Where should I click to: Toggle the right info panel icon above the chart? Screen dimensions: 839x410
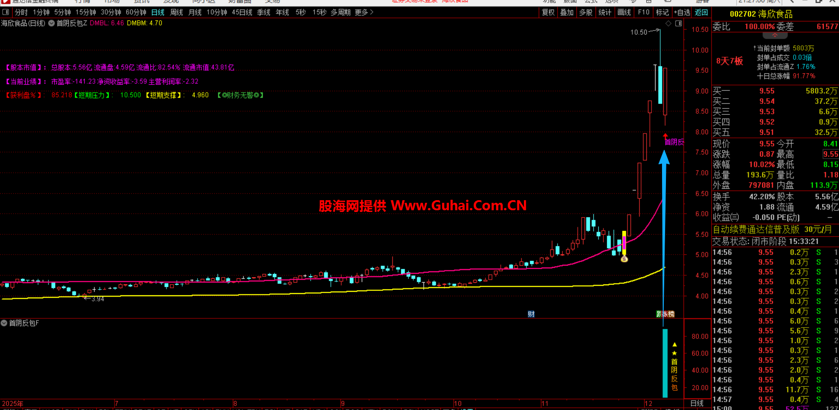coord(678,24)
